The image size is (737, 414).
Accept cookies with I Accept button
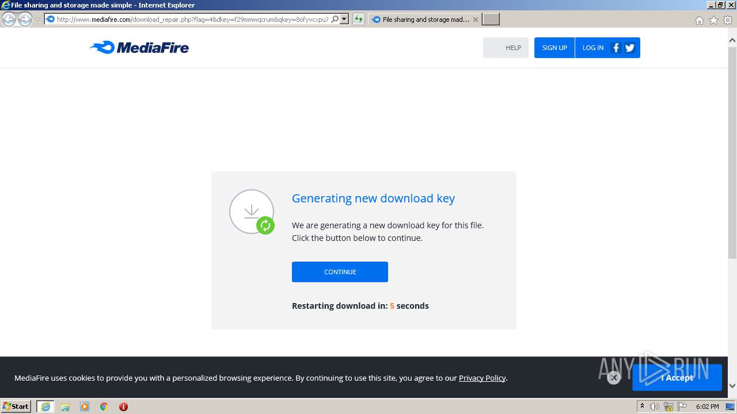(x=677, y=378)
